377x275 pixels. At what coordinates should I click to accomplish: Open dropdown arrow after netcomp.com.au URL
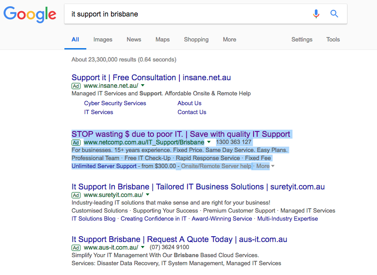click(209, 142)
